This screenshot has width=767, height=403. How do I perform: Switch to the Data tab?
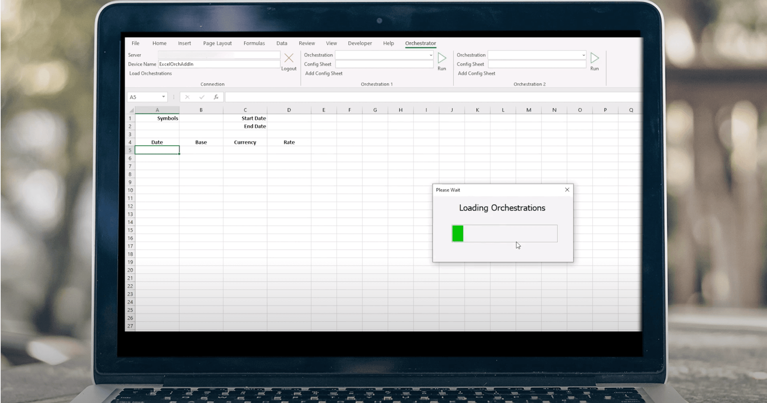click(281, 43)
